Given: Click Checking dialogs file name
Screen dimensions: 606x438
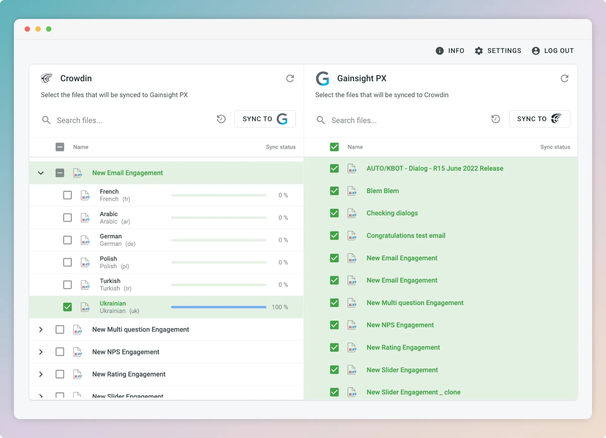Looking at the screenshot, I should point(392,213).
